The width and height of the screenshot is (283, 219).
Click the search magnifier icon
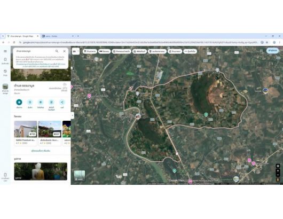pyautogui.click(x=57, y=51)
